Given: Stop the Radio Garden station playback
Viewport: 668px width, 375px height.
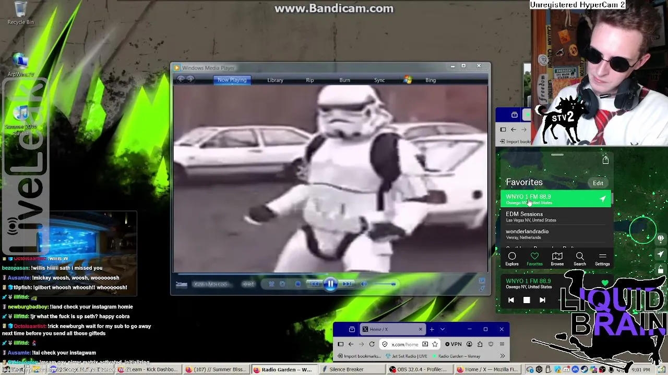Looking at the screenshot, I should (x=527, y=300).
